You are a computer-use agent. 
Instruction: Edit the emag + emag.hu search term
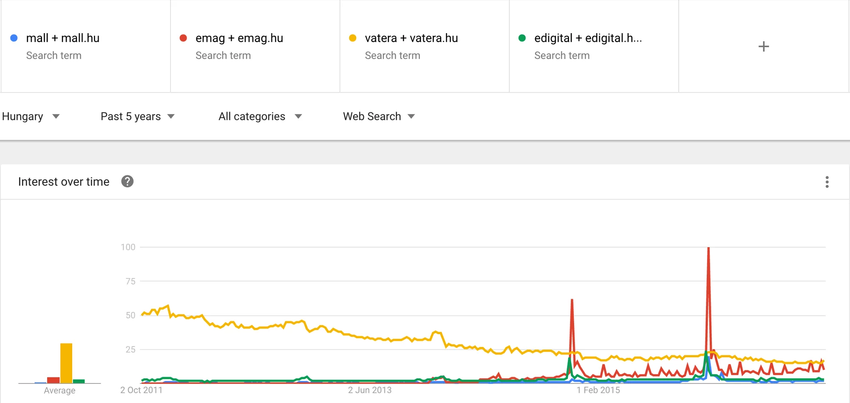(x=239, y=38)
